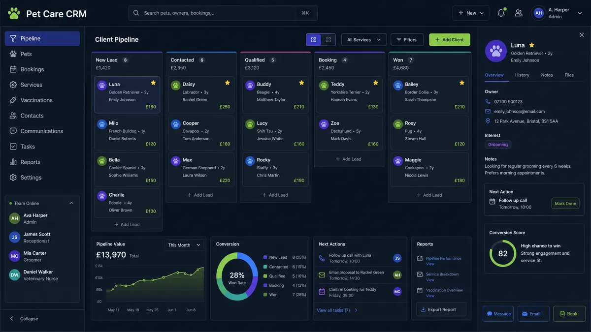Click the Grooming interest tag
Viewport: 591px width, 332px height.
pos(498,145)
